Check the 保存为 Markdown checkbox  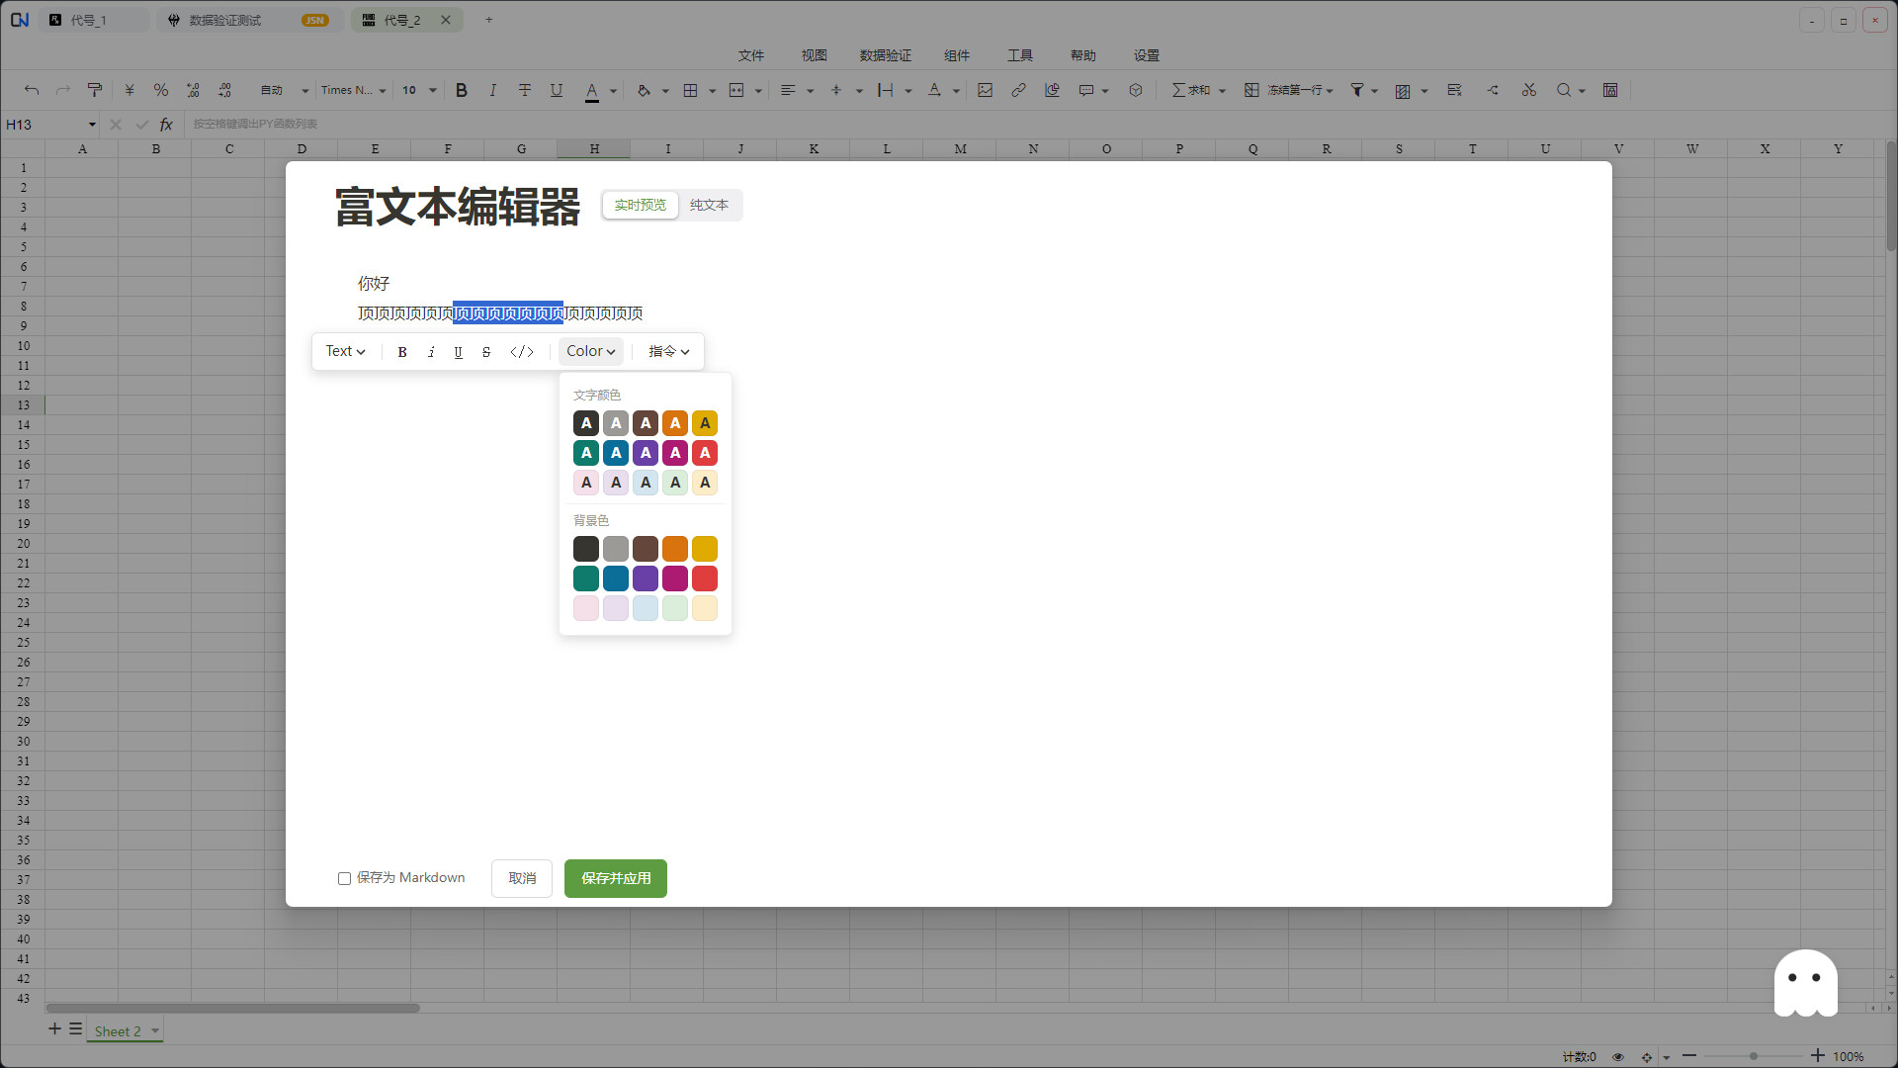[344, 878]
